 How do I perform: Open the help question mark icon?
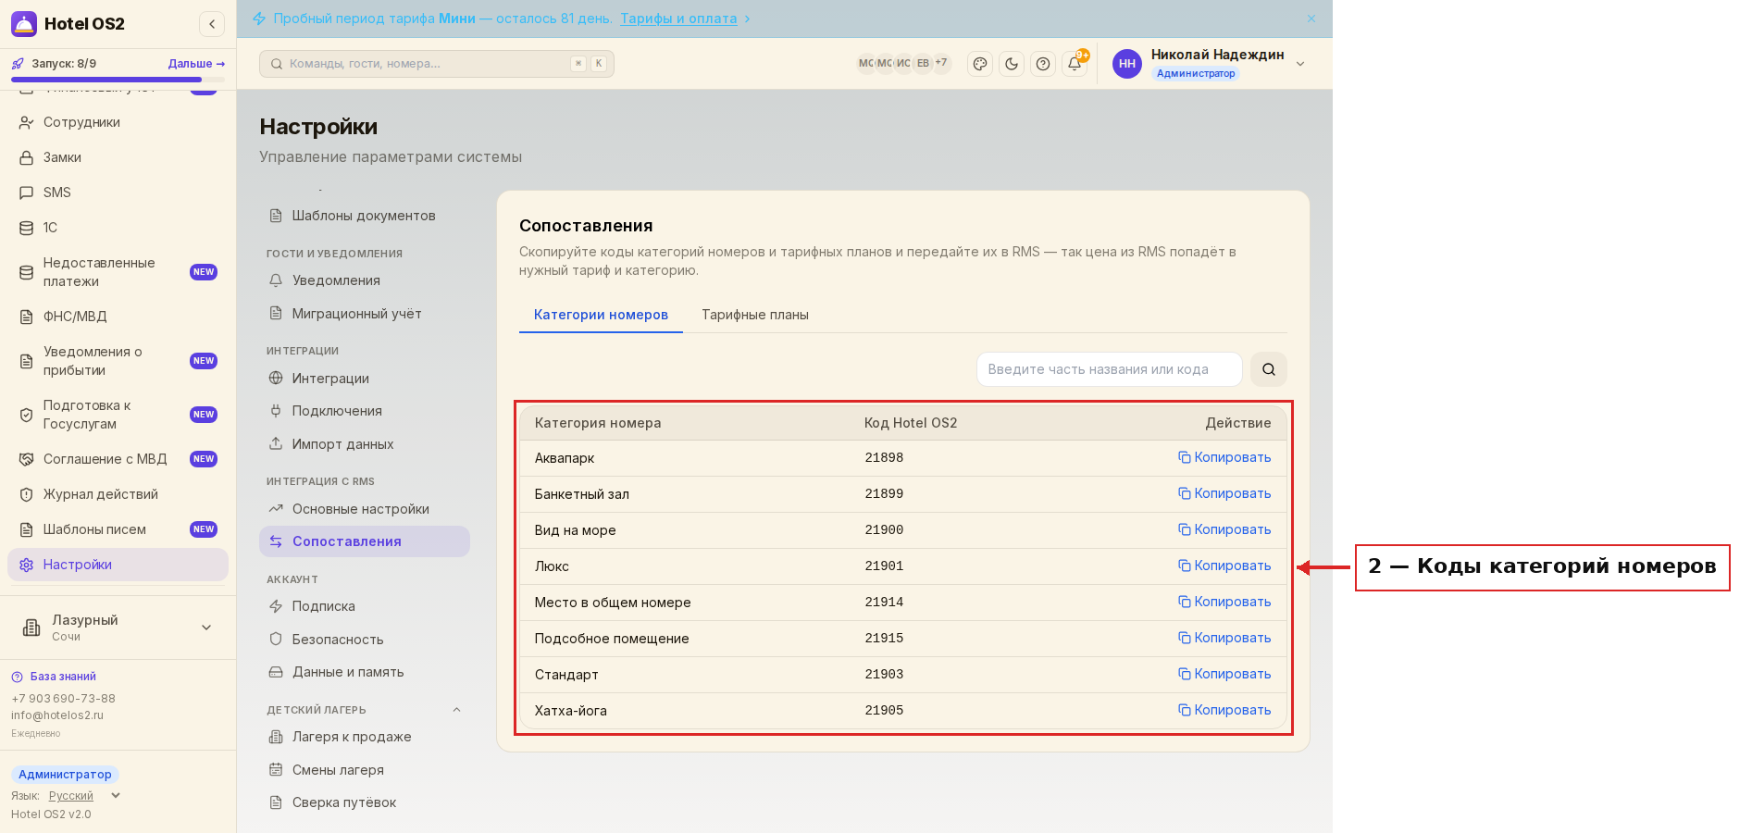[1043, 64]
